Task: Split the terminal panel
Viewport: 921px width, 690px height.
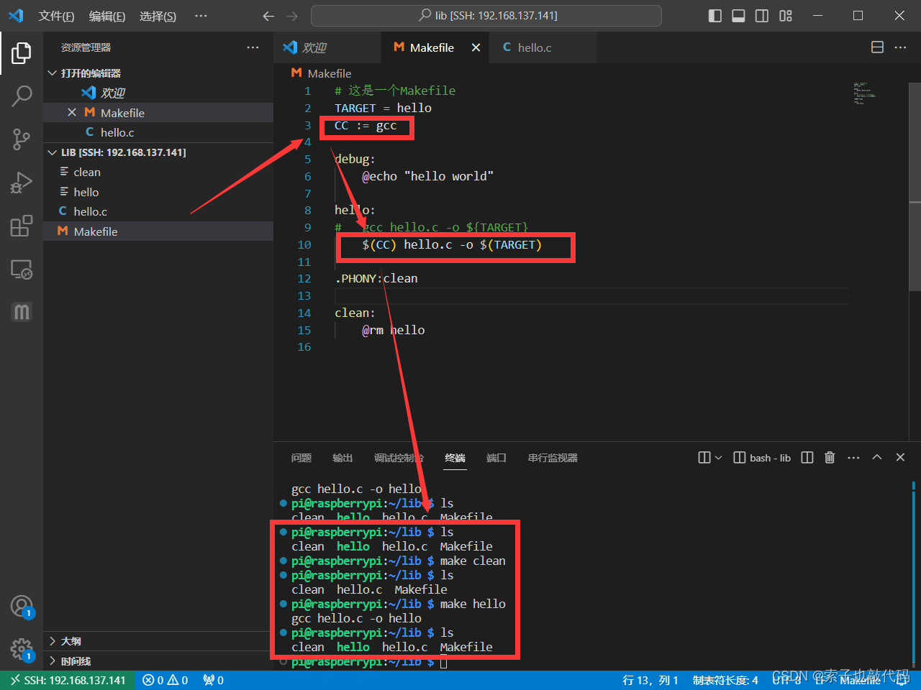Action: (x=807, y=458)
